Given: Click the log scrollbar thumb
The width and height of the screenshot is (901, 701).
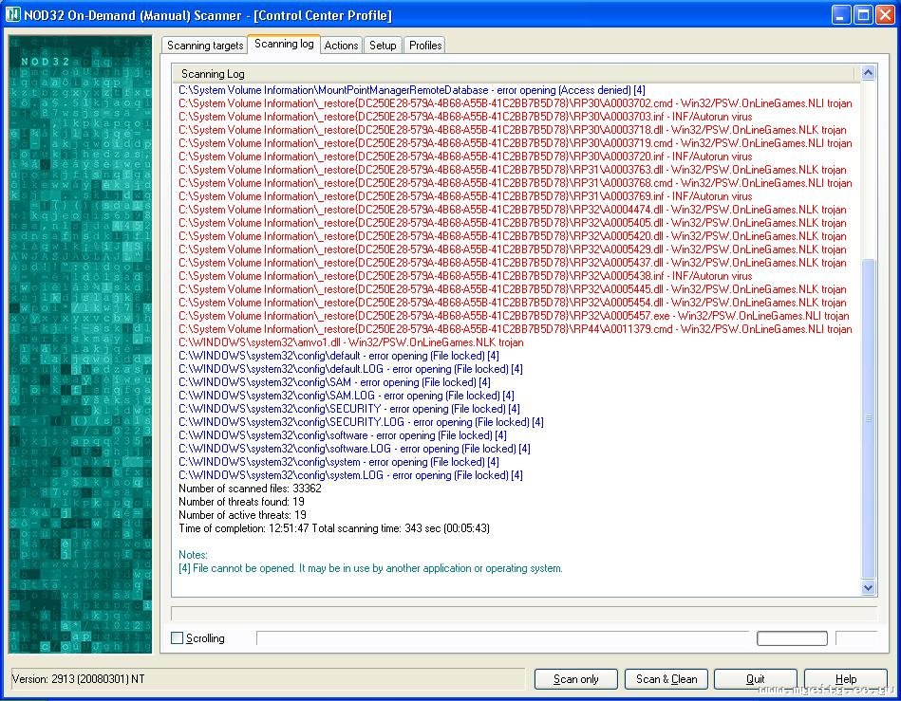Looking at the screenshot, I should click(869, 418).
